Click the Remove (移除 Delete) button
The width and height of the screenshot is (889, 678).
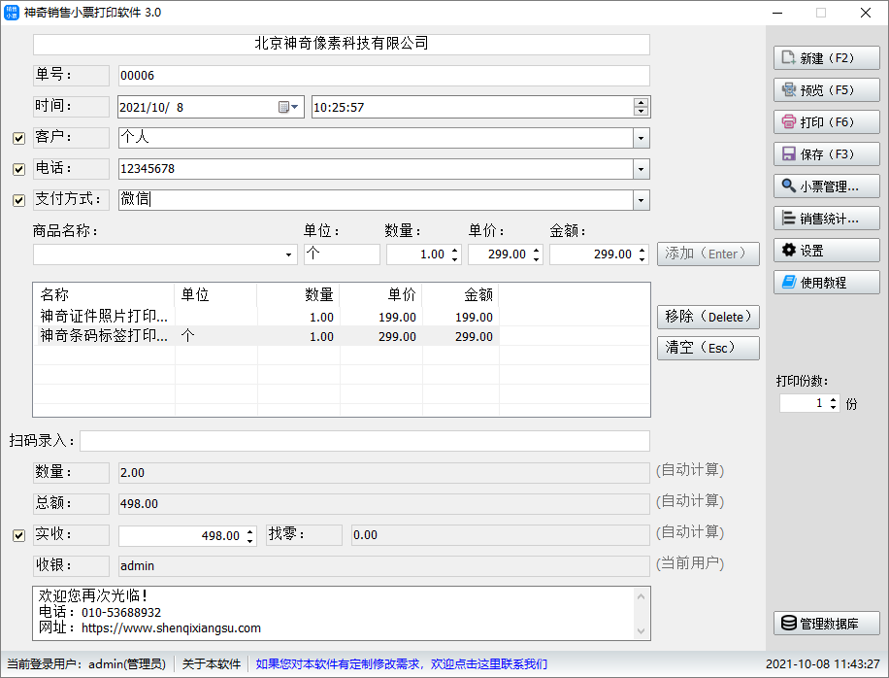708,318
